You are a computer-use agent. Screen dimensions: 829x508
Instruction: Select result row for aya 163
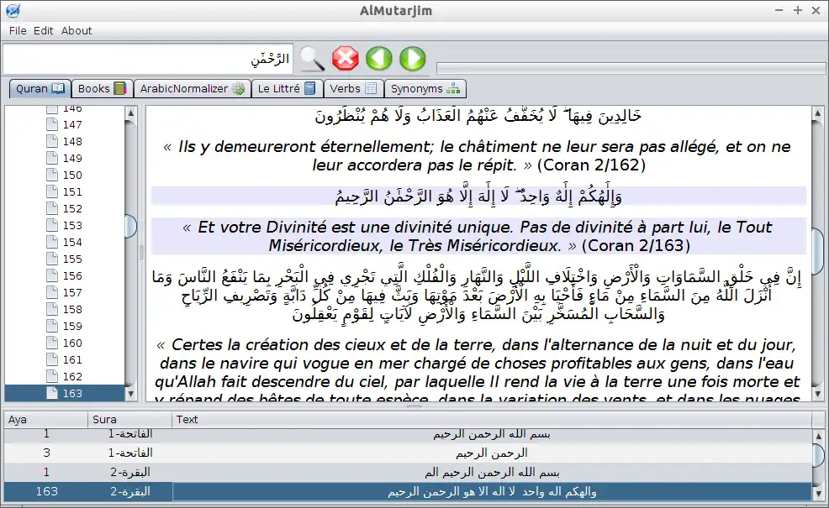[x=408, y=492]
